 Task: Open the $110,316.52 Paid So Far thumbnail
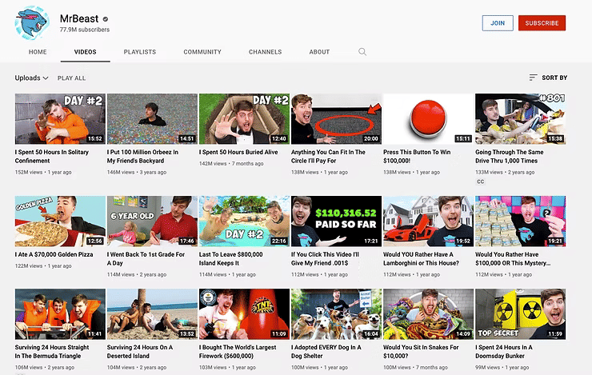(x=336, y=221)
